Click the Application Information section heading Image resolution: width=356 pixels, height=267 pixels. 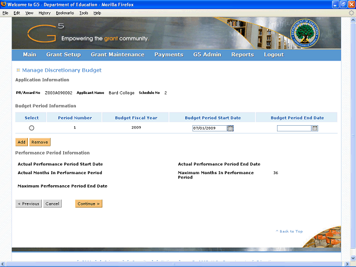[42, 80]
